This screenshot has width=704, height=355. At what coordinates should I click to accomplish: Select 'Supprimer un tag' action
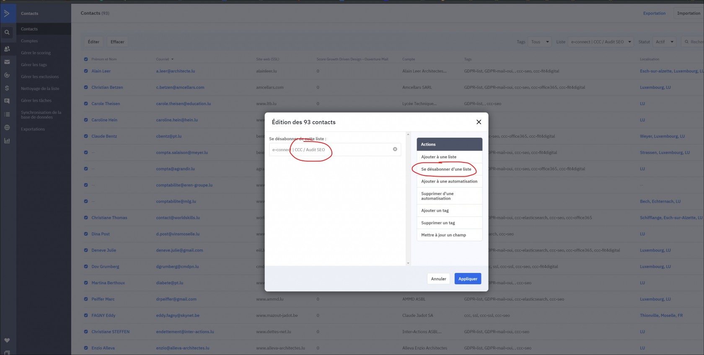coord(449,223)
